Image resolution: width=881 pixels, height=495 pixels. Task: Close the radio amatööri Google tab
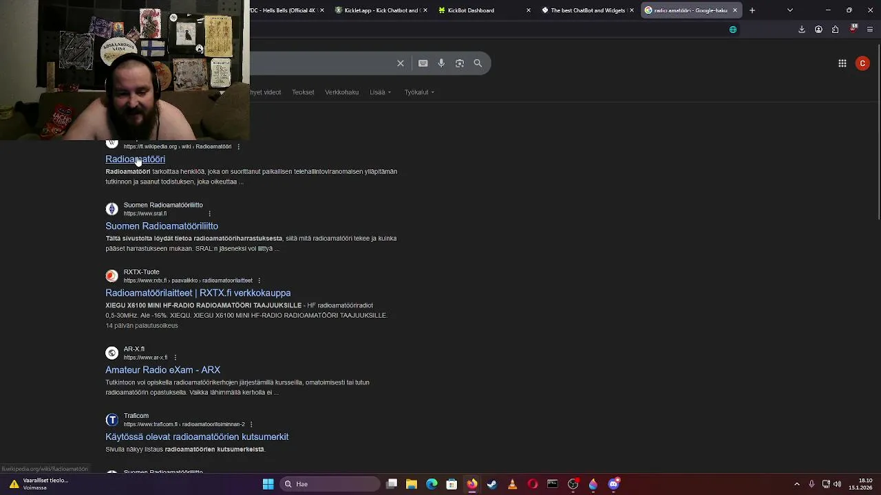coord(735,10)
